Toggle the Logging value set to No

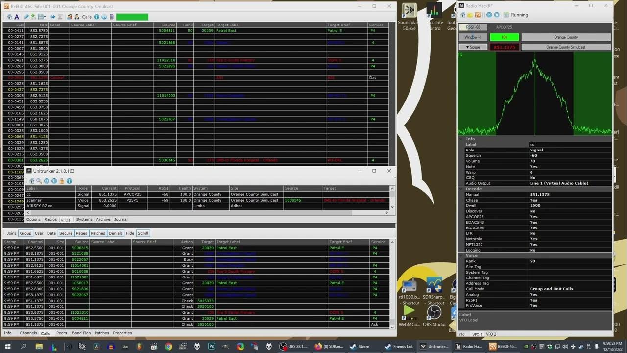(x=570, y=250)
